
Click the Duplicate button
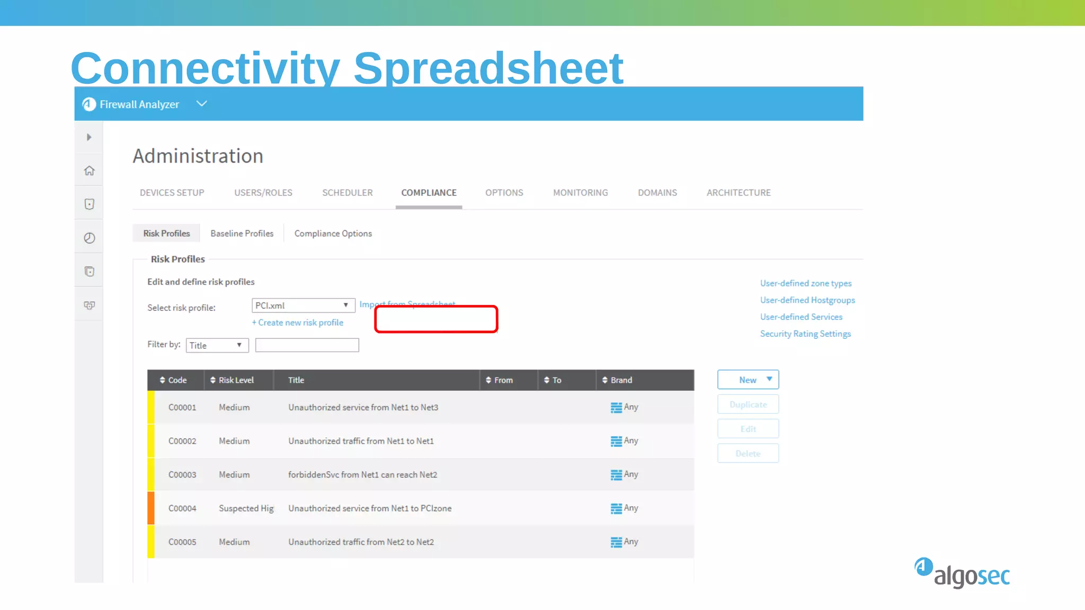(x=748, y=405)
